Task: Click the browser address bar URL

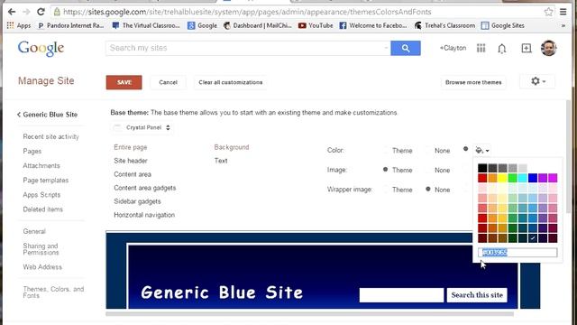Action: click(x=247, y=12)
